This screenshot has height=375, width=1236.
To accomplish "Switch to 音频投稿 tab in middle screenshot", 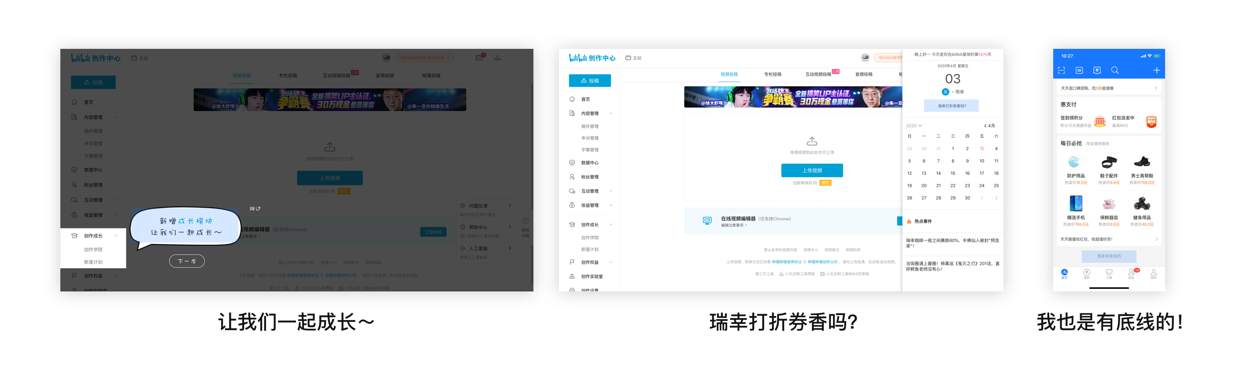I will click(864, 74).
